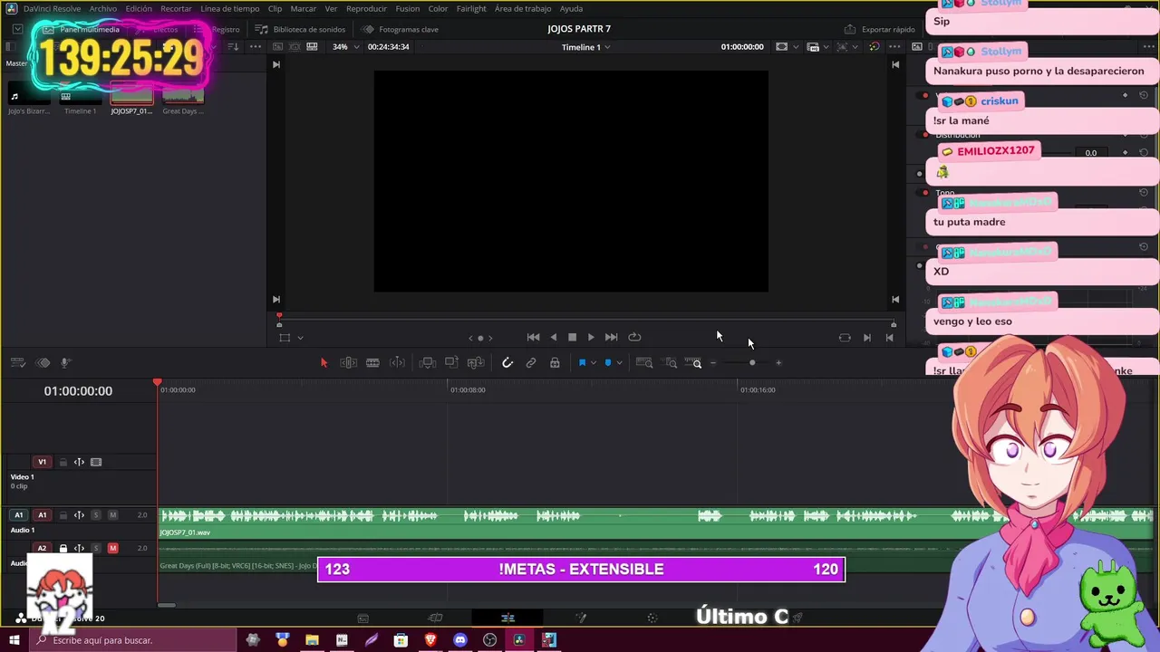
Task: Lock the Audio 1 track
Action: click(x=63, y=515)
